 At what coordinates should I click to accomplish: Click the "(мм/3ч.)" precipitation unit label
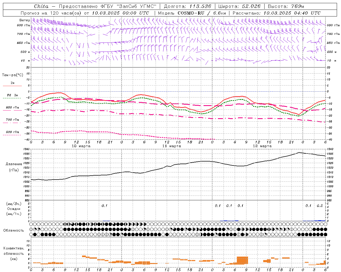[14, 204]
